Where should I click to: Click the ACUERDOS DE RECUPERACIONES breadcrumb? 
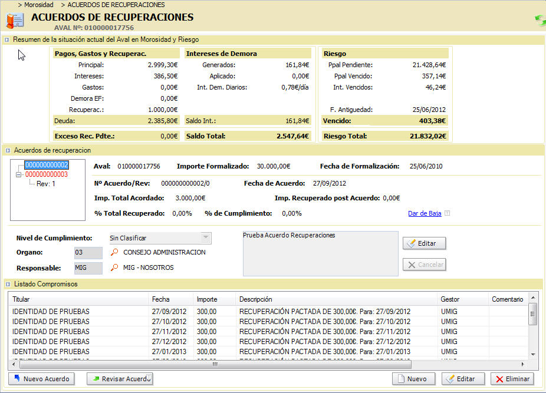(116, 5)
